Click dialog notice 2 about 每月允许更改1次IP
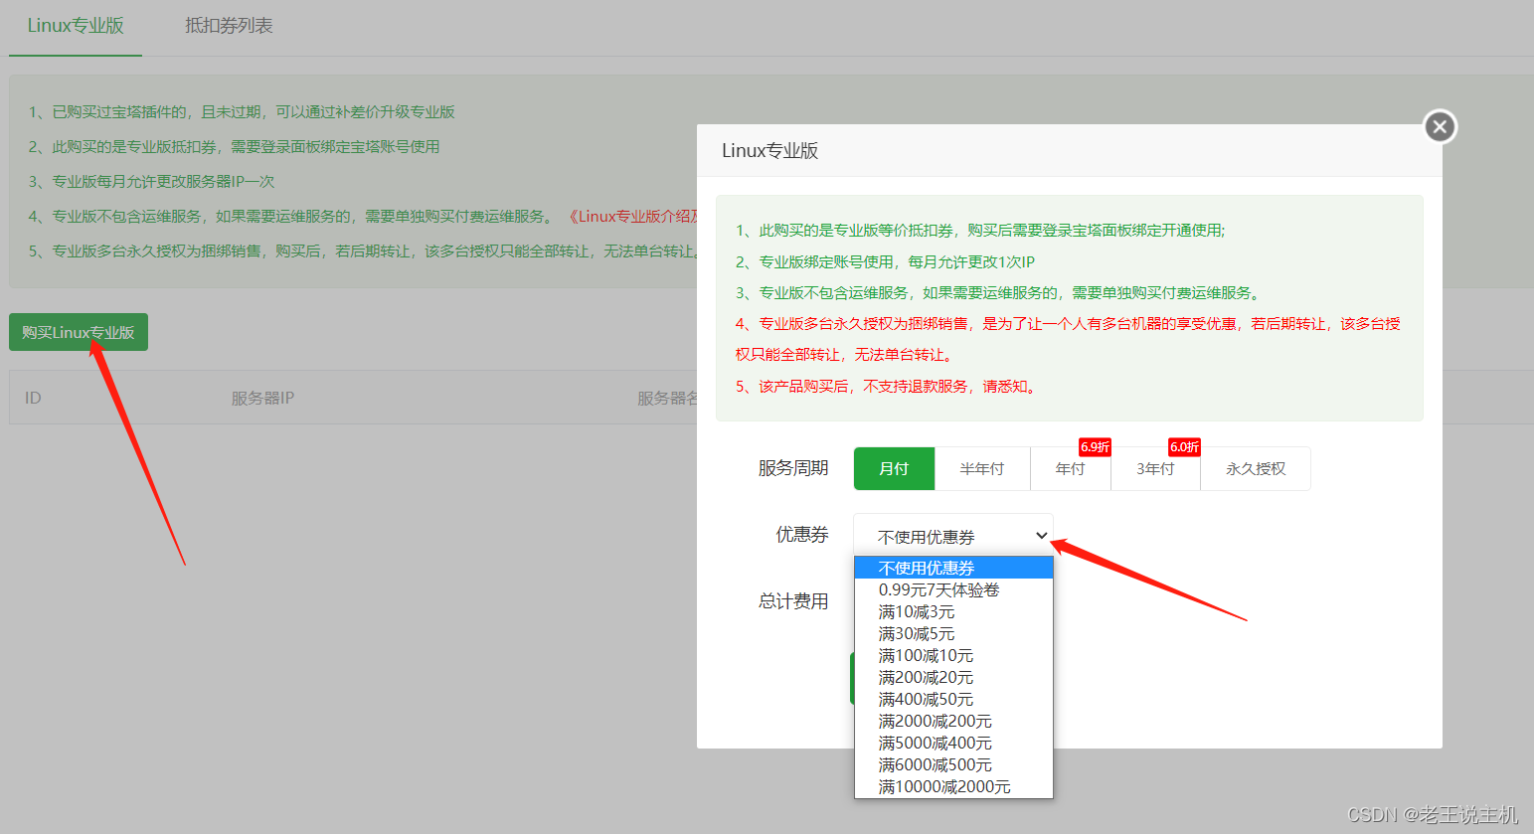 click(x=885, y=261)
